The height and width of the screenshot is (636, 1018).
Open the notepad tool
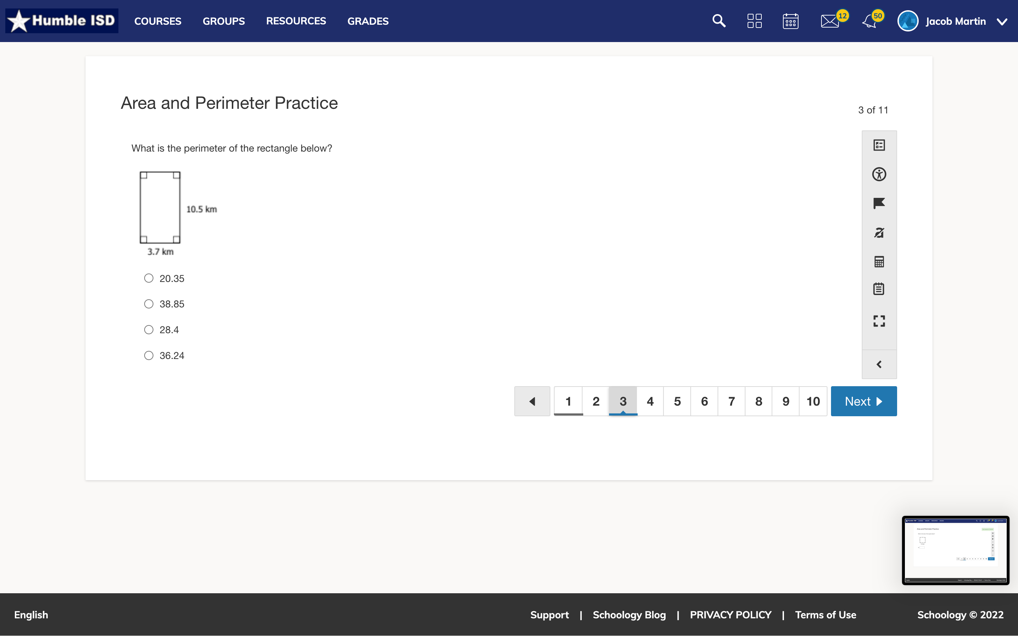tap(879, 289)
